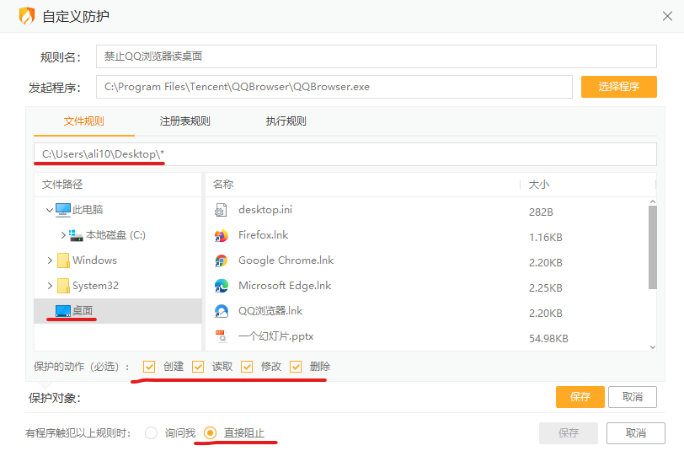Click the orange 保存 button
The width and height of the screenshot is (684, 451).
tap(580, 397)
